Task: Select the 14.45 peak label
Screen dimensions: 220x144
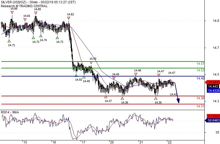Action: click(116, 74)
